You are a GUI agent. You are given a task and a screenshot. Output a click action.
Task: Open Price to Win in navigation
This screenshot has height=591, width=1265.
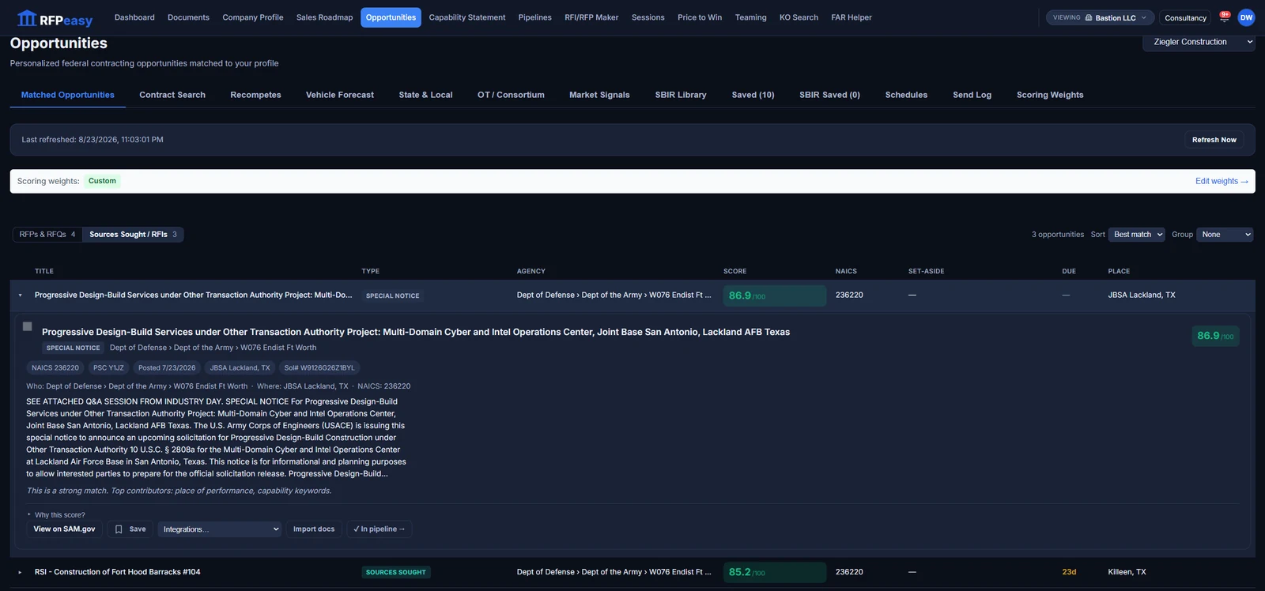click(700, 17)
